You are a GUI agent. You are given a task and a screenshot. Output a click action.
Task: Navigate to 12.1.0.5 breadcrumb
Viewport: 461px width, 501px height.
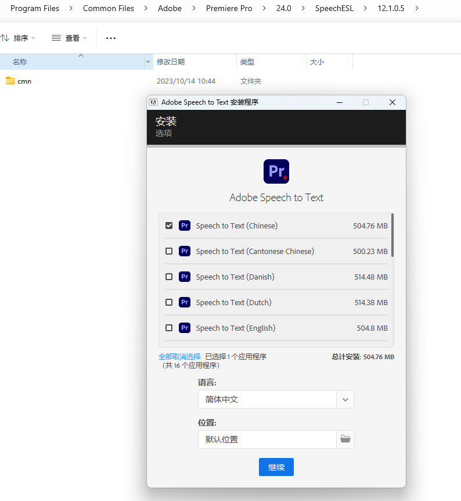(391, 8)
